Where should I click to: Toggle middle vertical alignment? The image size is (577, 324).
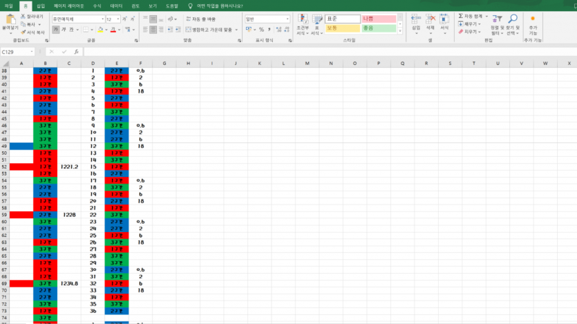[153, 19]
